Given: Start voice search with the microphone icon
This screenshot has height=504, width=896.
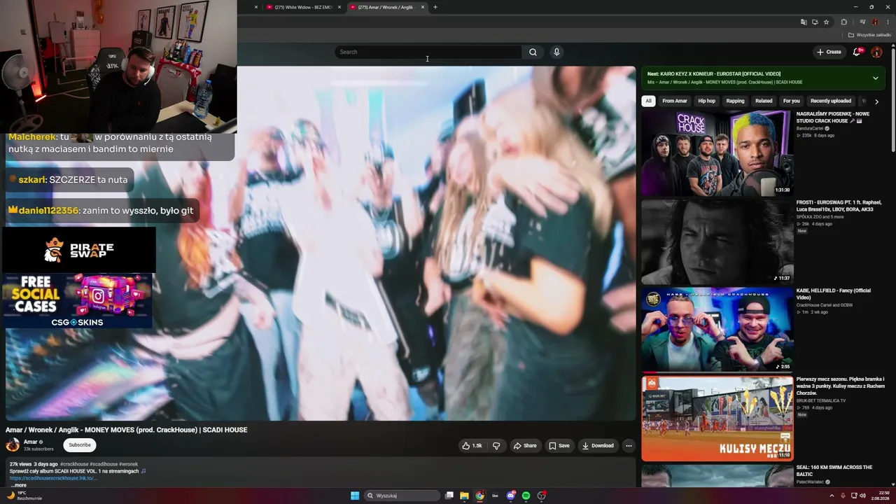Looking at the screenshot, I should [556, 52].
